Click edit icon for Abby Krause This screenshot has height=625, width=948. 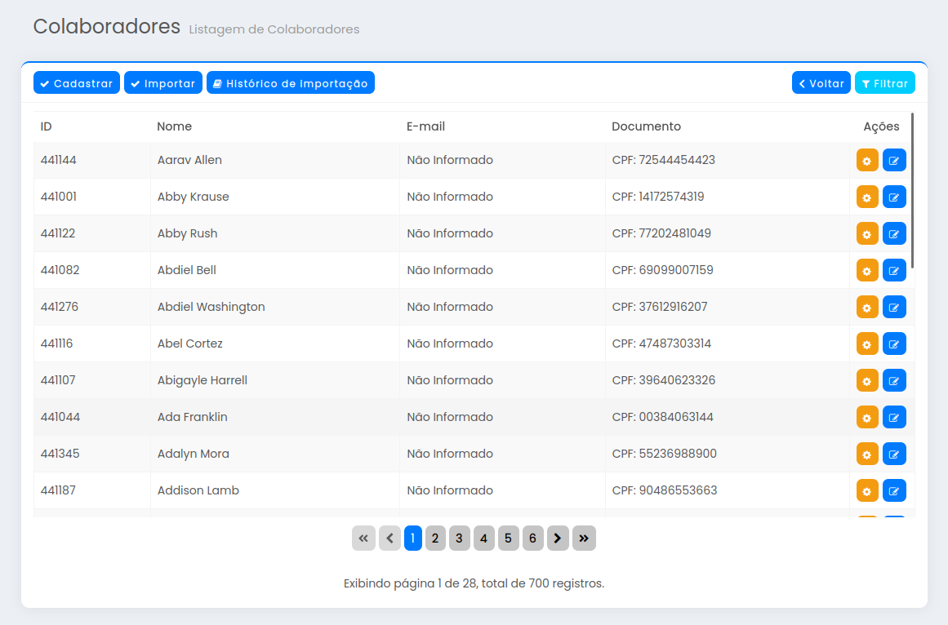(x=894, y=197)
